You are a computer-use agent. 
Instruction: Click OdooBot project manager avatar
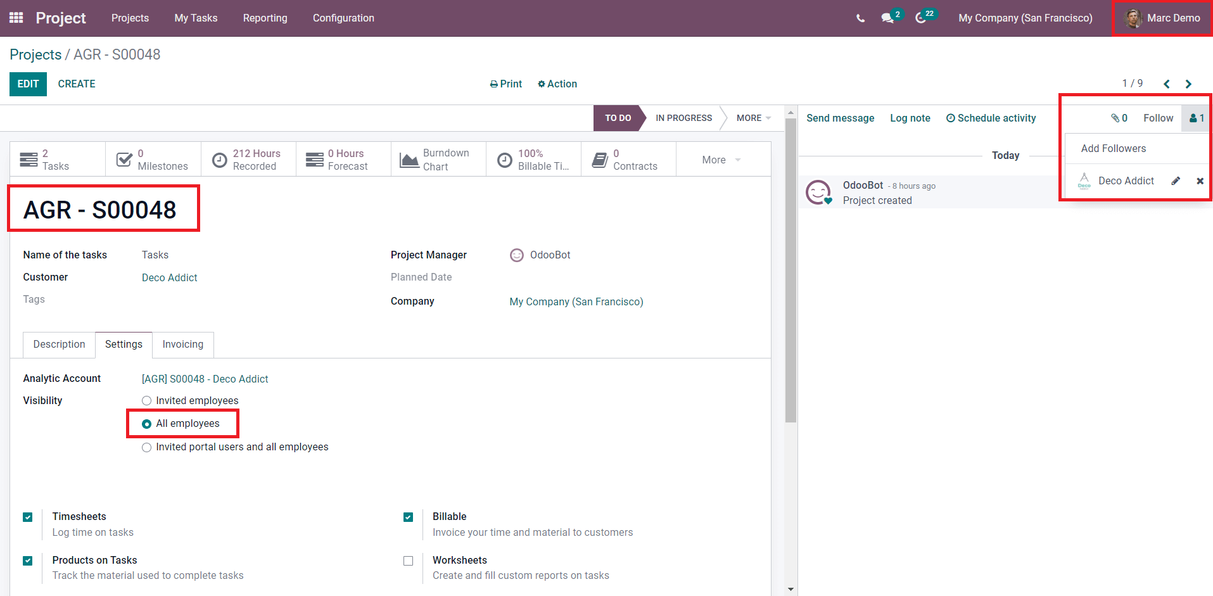click(517, 255)
